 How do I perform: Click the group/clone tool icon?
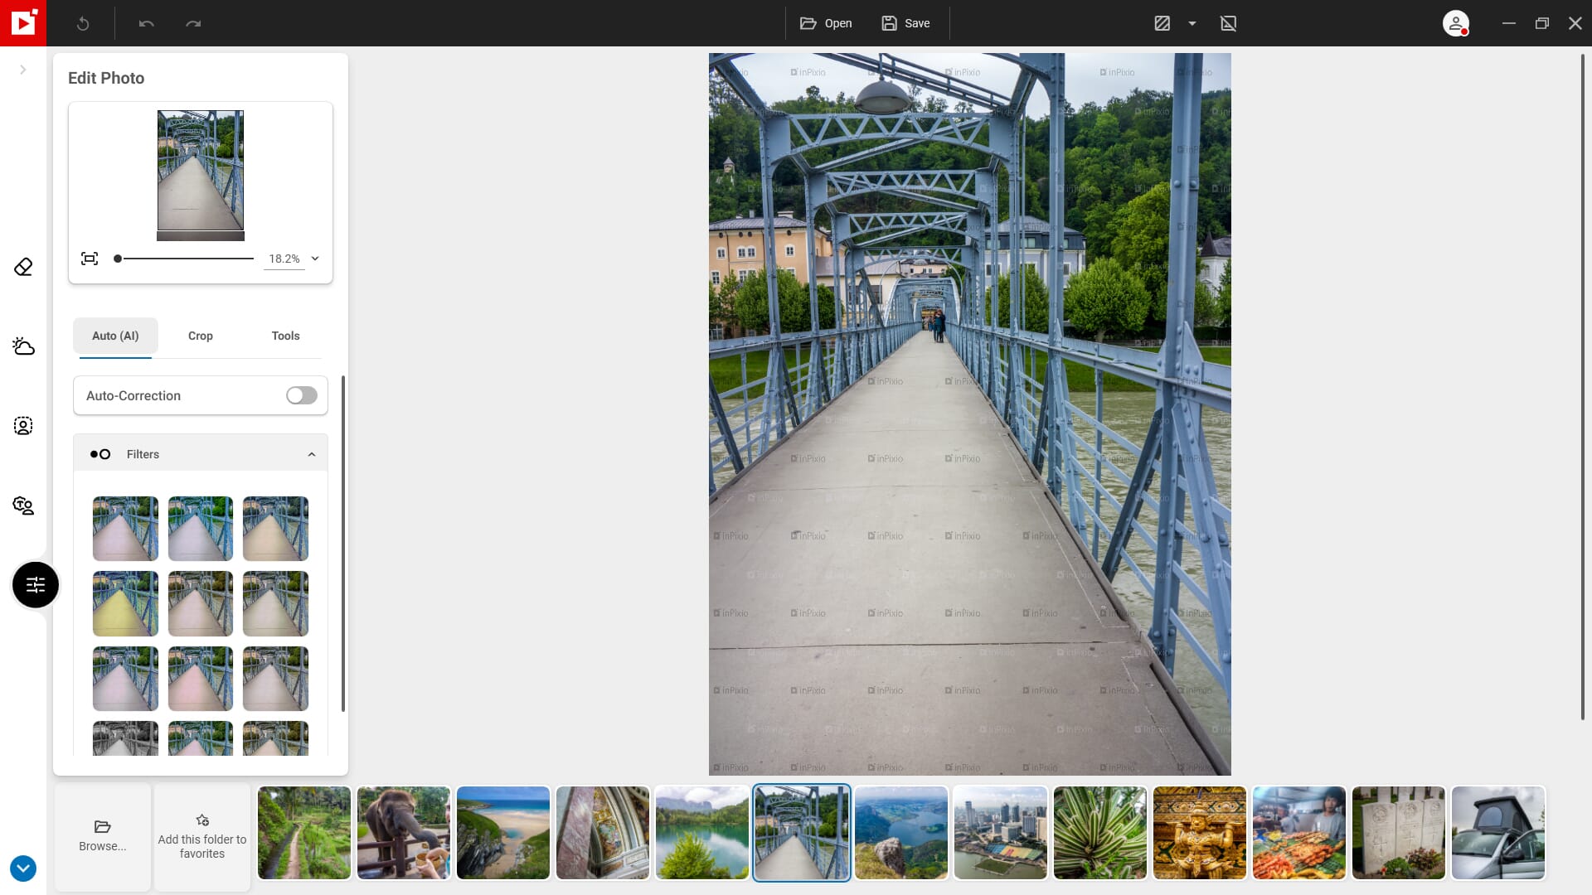tap(23, 505)
